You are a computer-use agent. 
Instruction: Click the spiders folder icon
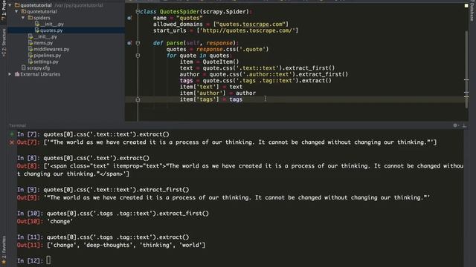30,18
